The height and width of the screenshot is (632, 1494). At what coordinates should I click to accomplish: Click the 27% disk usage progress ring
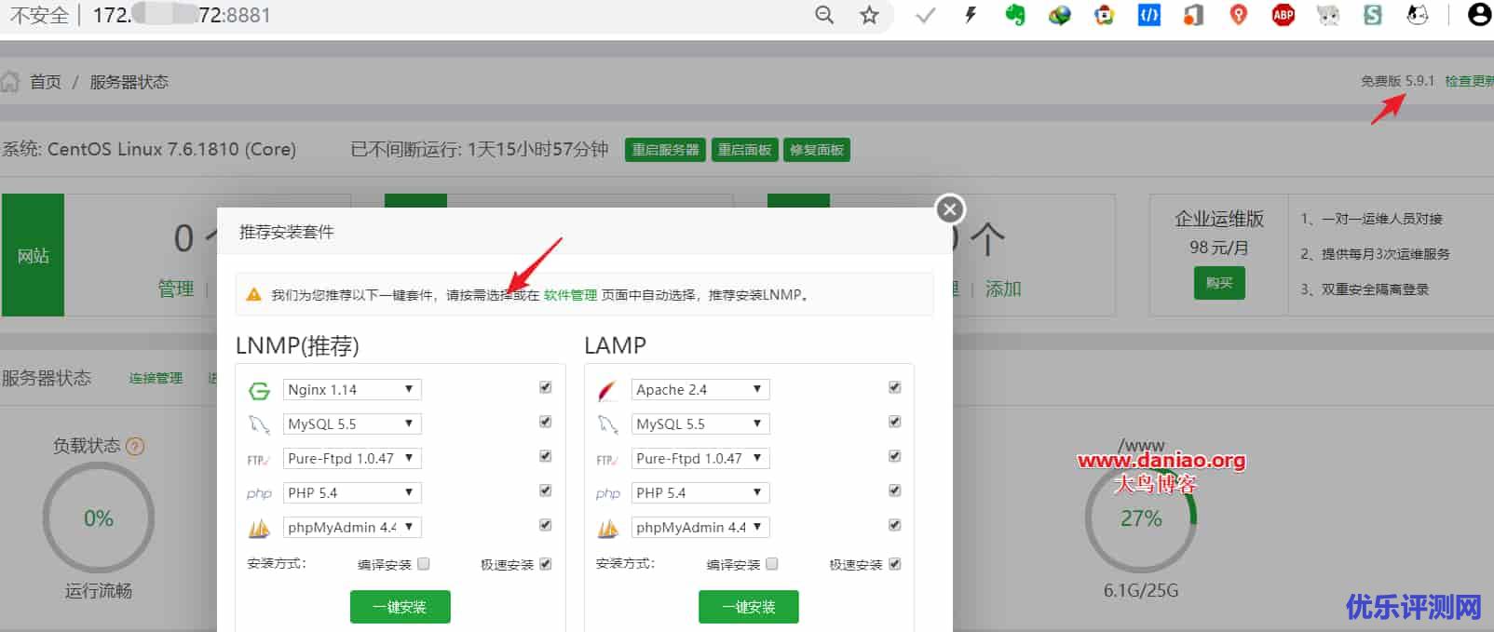[x=1140, y=518]
